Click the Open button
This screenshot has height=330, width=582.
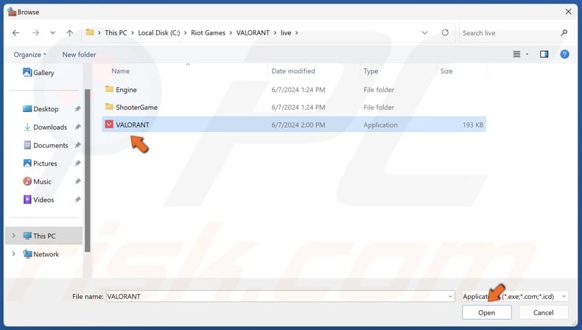487,312
